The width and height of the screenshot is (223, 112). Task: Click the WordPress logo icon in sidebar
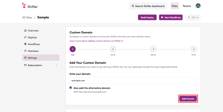click(x=25, y=44)
